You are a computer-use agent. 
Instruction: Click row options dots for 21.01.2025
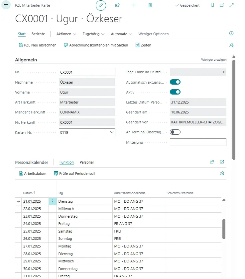pyautogui.click(x=53, y=201)
